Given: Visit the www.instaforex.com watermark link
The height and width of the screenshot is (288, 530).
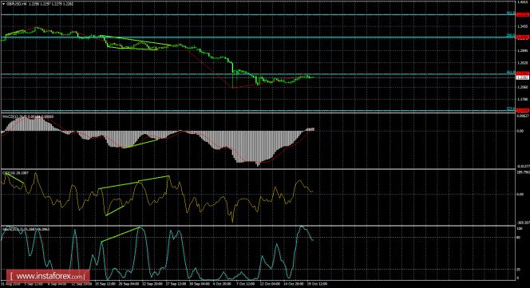Looking at the screenshot, I should 48,276.
